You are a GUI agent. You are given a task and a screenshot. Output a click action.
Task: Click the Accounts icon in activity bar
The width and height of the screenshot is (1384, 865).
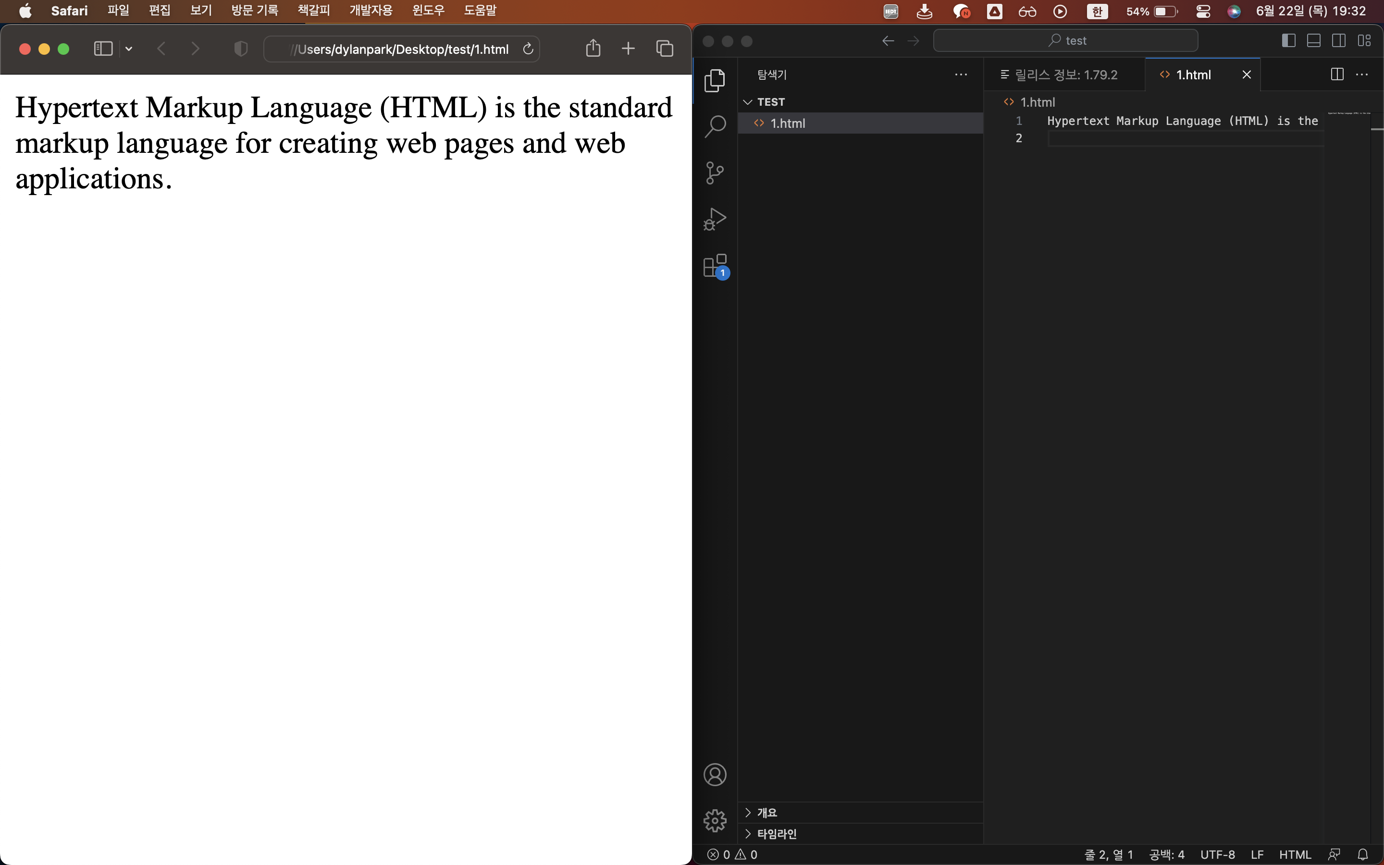(x=715, y=775)
